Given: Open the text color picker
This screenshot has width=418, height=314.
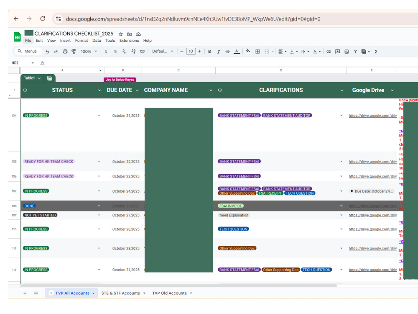Looking at the screenshot, I should (x=237, y=51).
